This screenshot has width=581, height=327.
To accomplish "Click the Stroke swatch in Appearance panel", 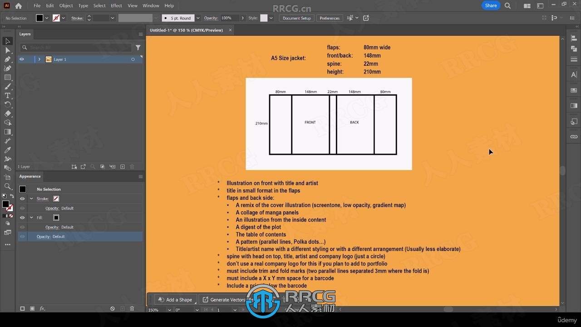I will point(56,198).
